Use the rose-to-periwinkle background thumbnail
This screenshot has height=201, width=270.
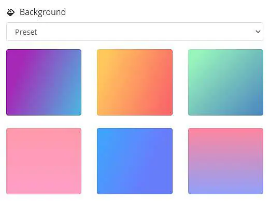click(225, 161)
